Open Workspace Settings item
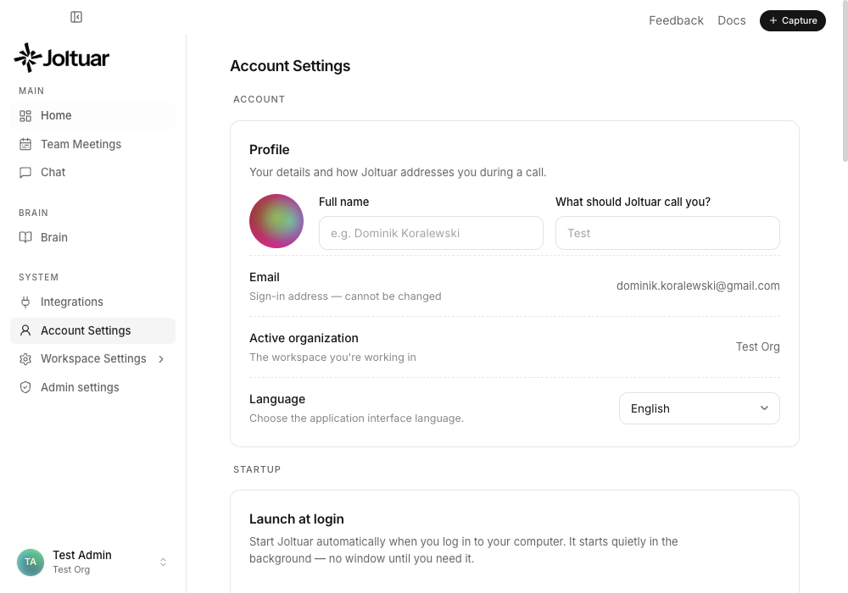 [x=93, y=359]
